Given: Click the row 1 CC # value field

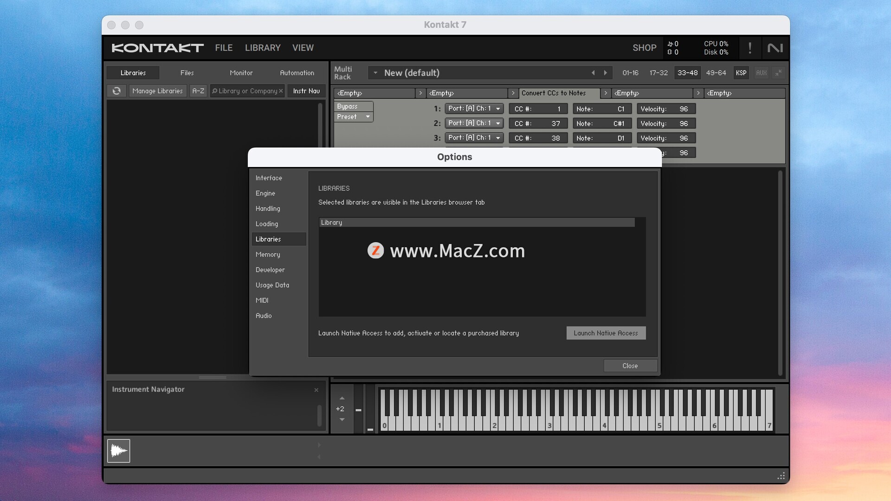Looking at the screenshot, I should (538, 109).
